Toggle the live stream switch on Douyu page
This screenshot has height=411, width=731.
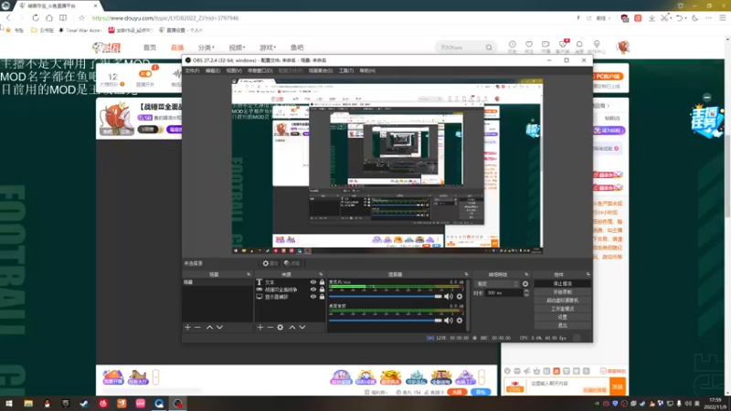145,74
